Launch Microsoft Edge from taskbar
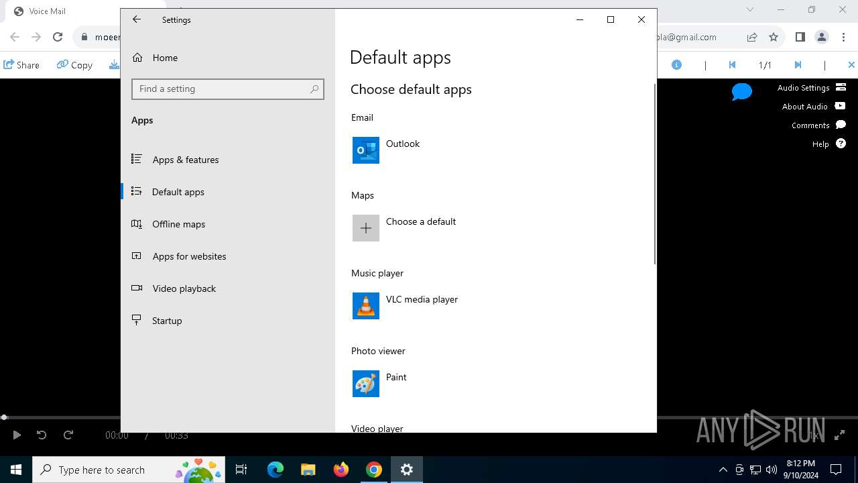Viewport: 858px width, 483px height. [x=275, y=470]
